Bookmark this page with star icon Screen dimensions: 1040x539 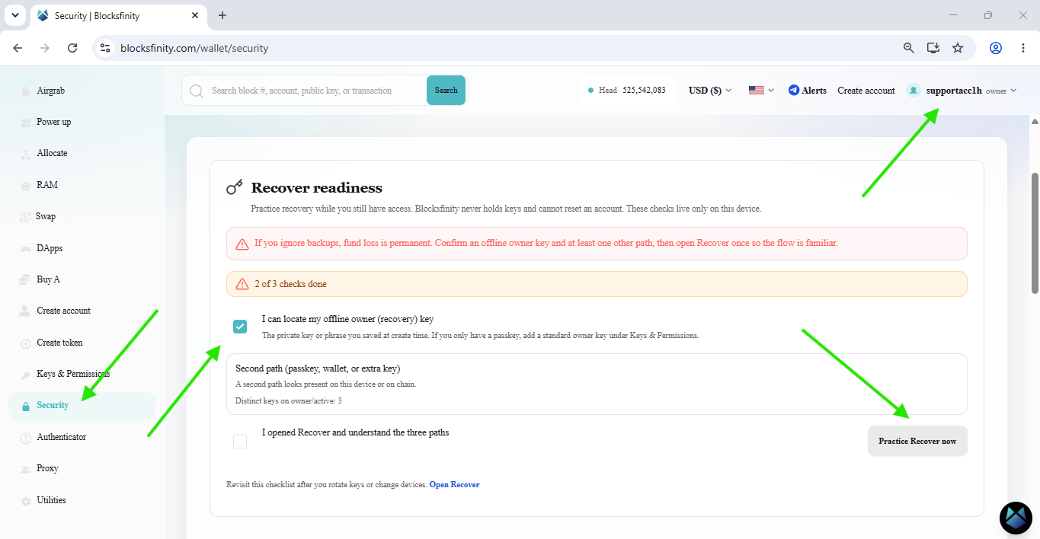point(958,48)
